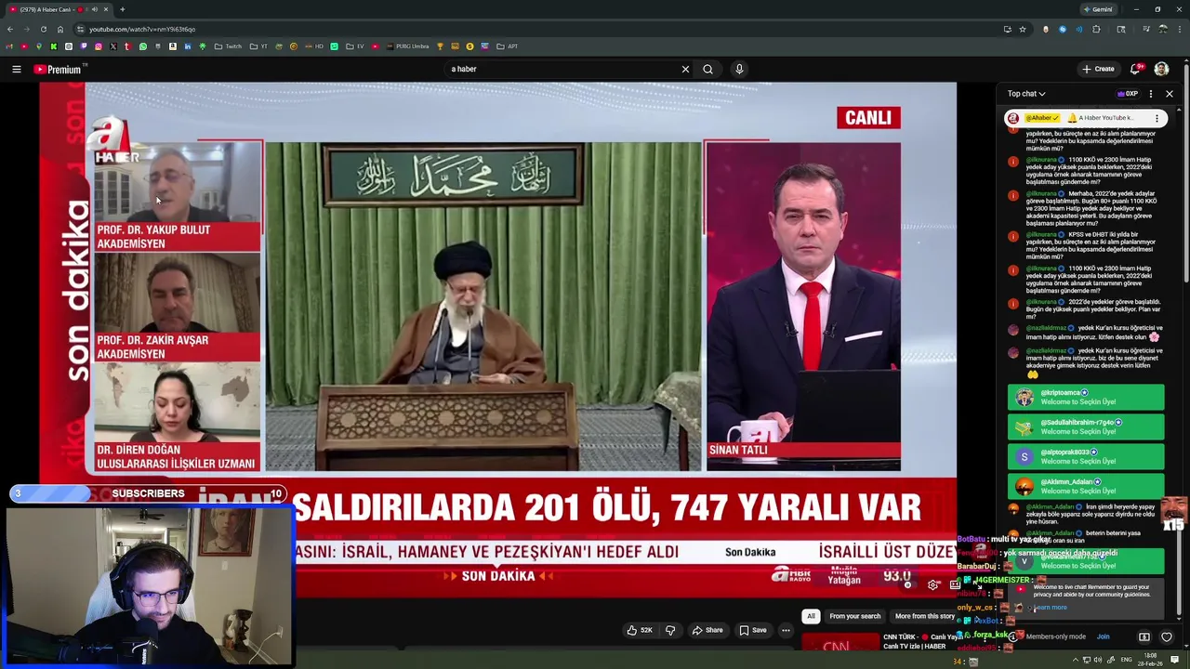Image resolution: width=1190 pixels, height=669 pixels.
Task: Start voice search with microphone
Action: tap(739, 69)
